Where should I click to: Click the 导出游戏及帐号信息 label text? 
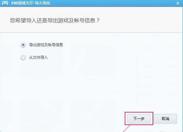[46, 45]
